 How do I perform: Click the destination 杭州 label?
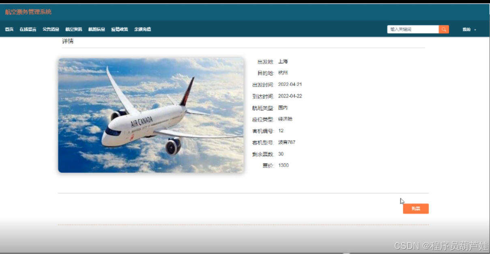282,73
